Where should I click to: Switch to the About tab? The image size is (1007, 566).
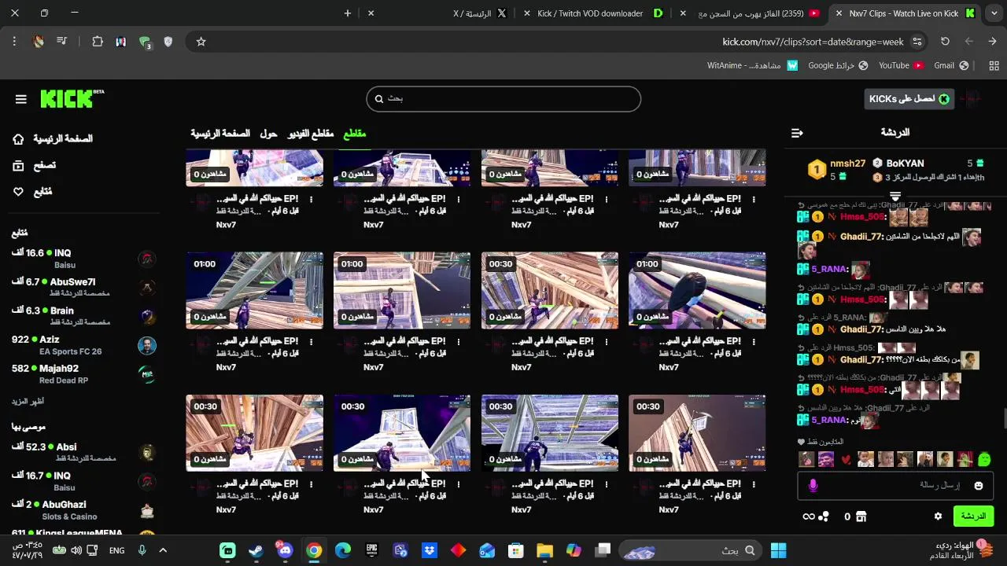pos(269,134)
